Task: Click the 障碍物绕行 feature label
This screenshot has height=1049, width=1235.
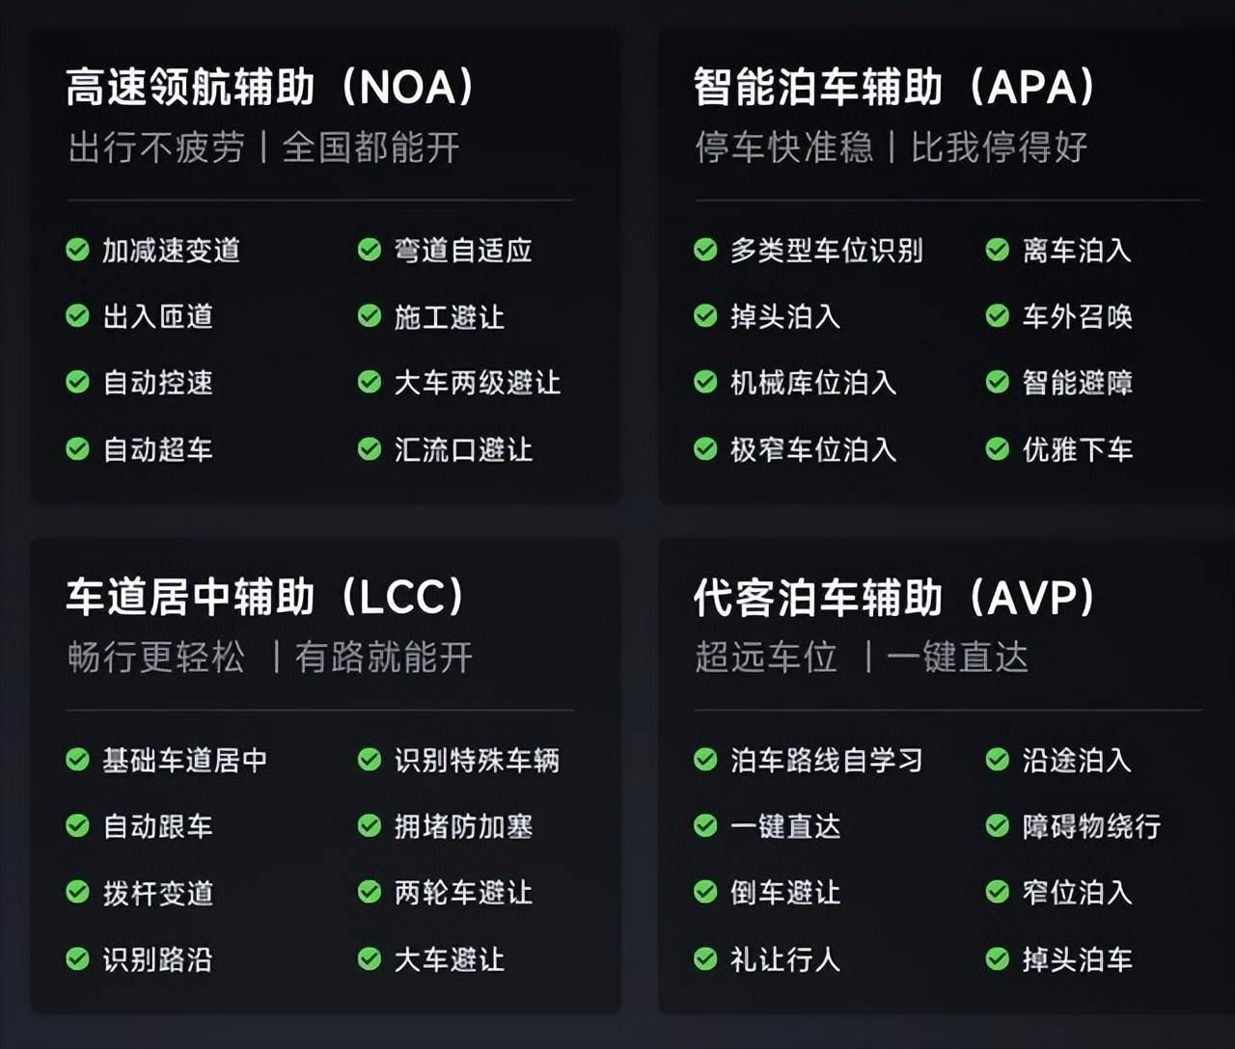Action: point(1091,826)
